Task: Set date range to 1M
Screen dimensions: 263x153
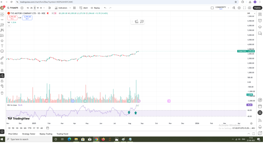Action: 17,128
